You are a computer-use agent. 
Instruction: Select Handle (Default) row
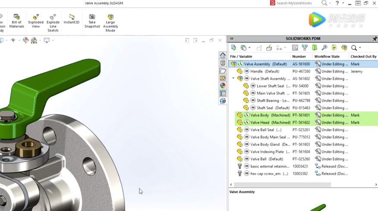point(303,71)
